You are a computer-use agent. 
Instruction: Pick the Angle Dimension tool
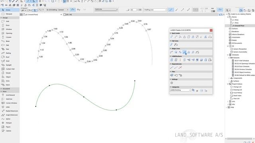pos(10,115)
